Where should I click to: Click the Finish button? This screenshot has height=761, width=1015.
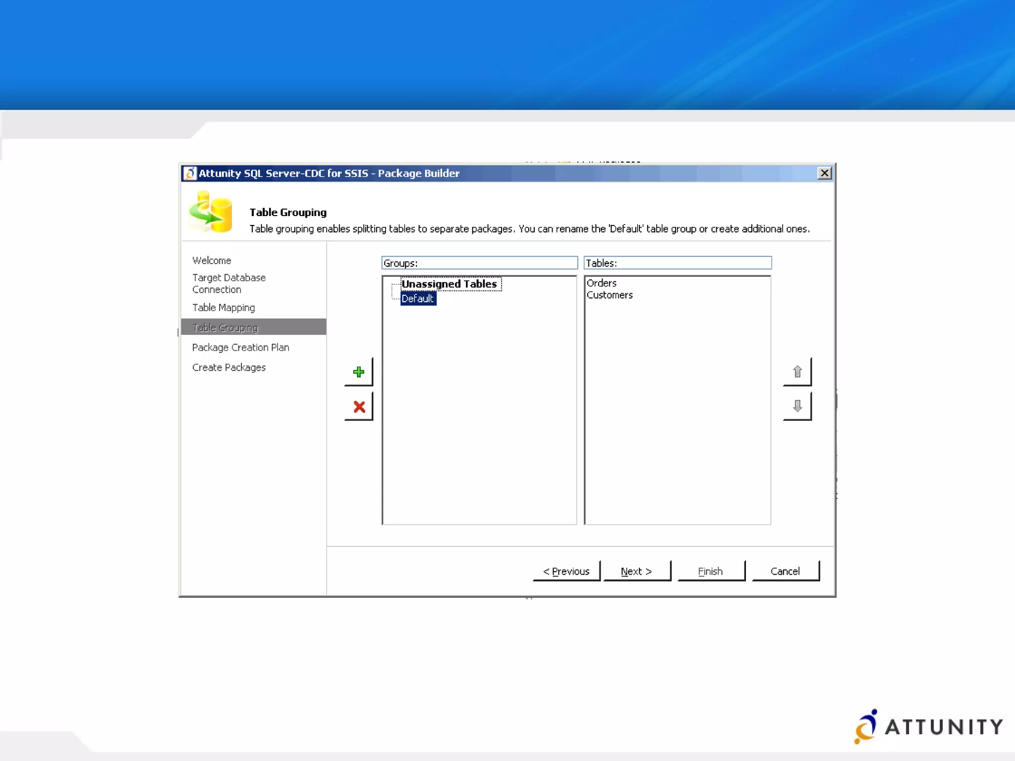(711, 571)
